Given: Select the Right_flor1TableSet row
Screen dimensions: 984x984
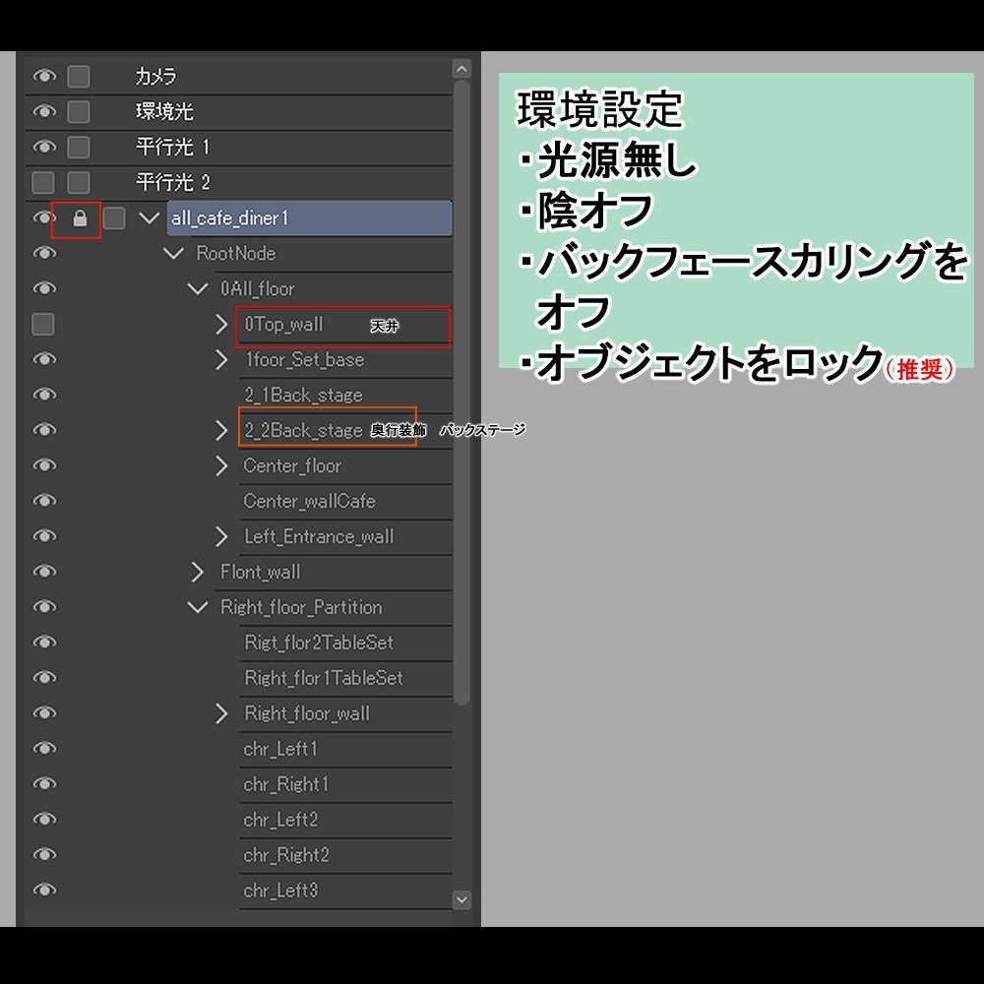Looking at the screenshot, I should (x=345, y=678).
